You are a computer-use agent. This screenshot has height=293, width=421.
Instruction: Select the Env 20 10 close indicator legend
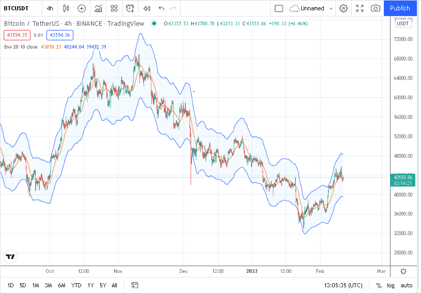point(21,47)
